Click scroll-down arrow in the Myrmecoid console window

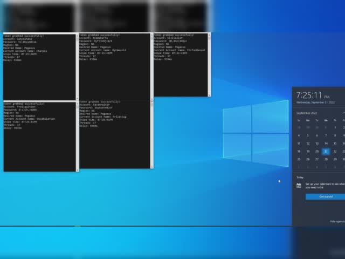(152, 99)
